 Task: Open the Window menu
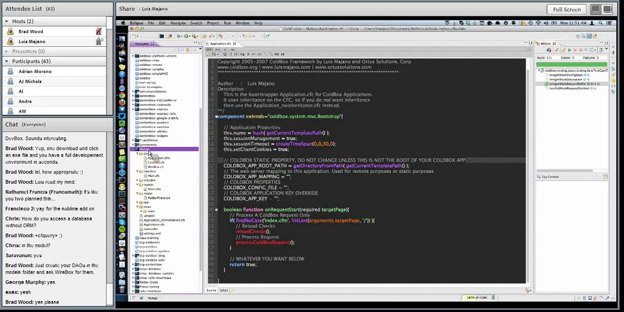(x=242, y=23)
